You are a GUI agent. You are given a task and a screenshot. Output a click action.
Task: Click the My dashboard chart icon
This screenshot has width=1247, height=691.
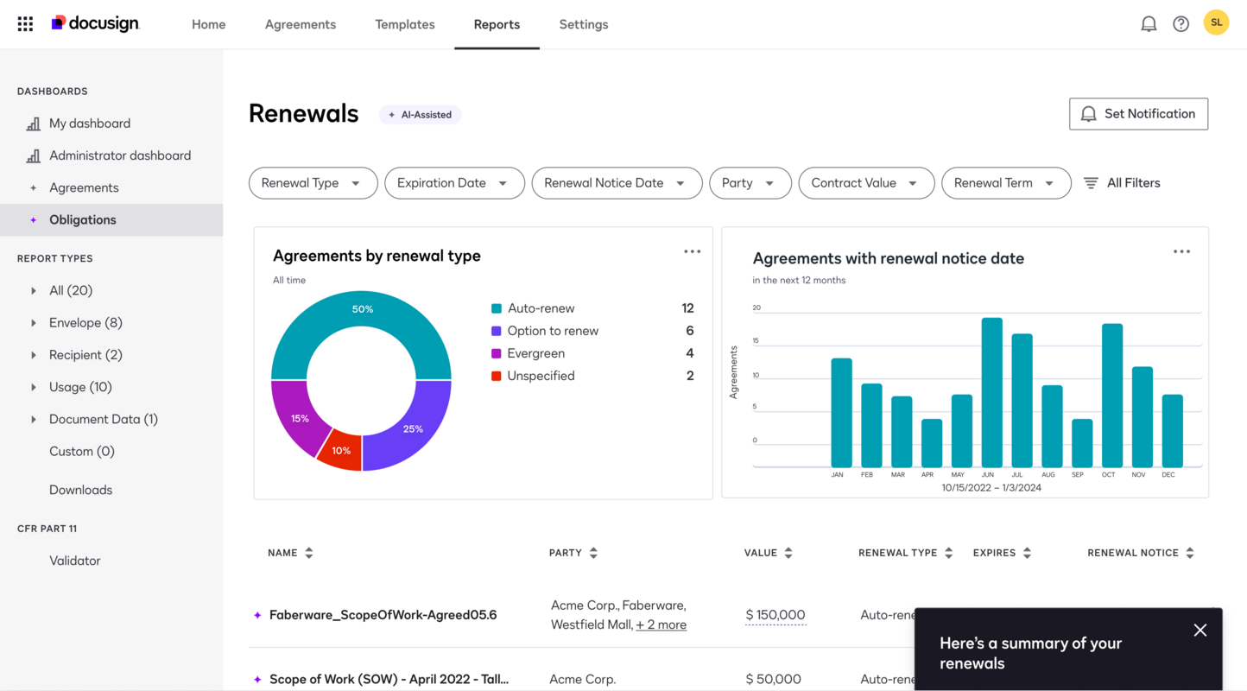tap(33, 123)
